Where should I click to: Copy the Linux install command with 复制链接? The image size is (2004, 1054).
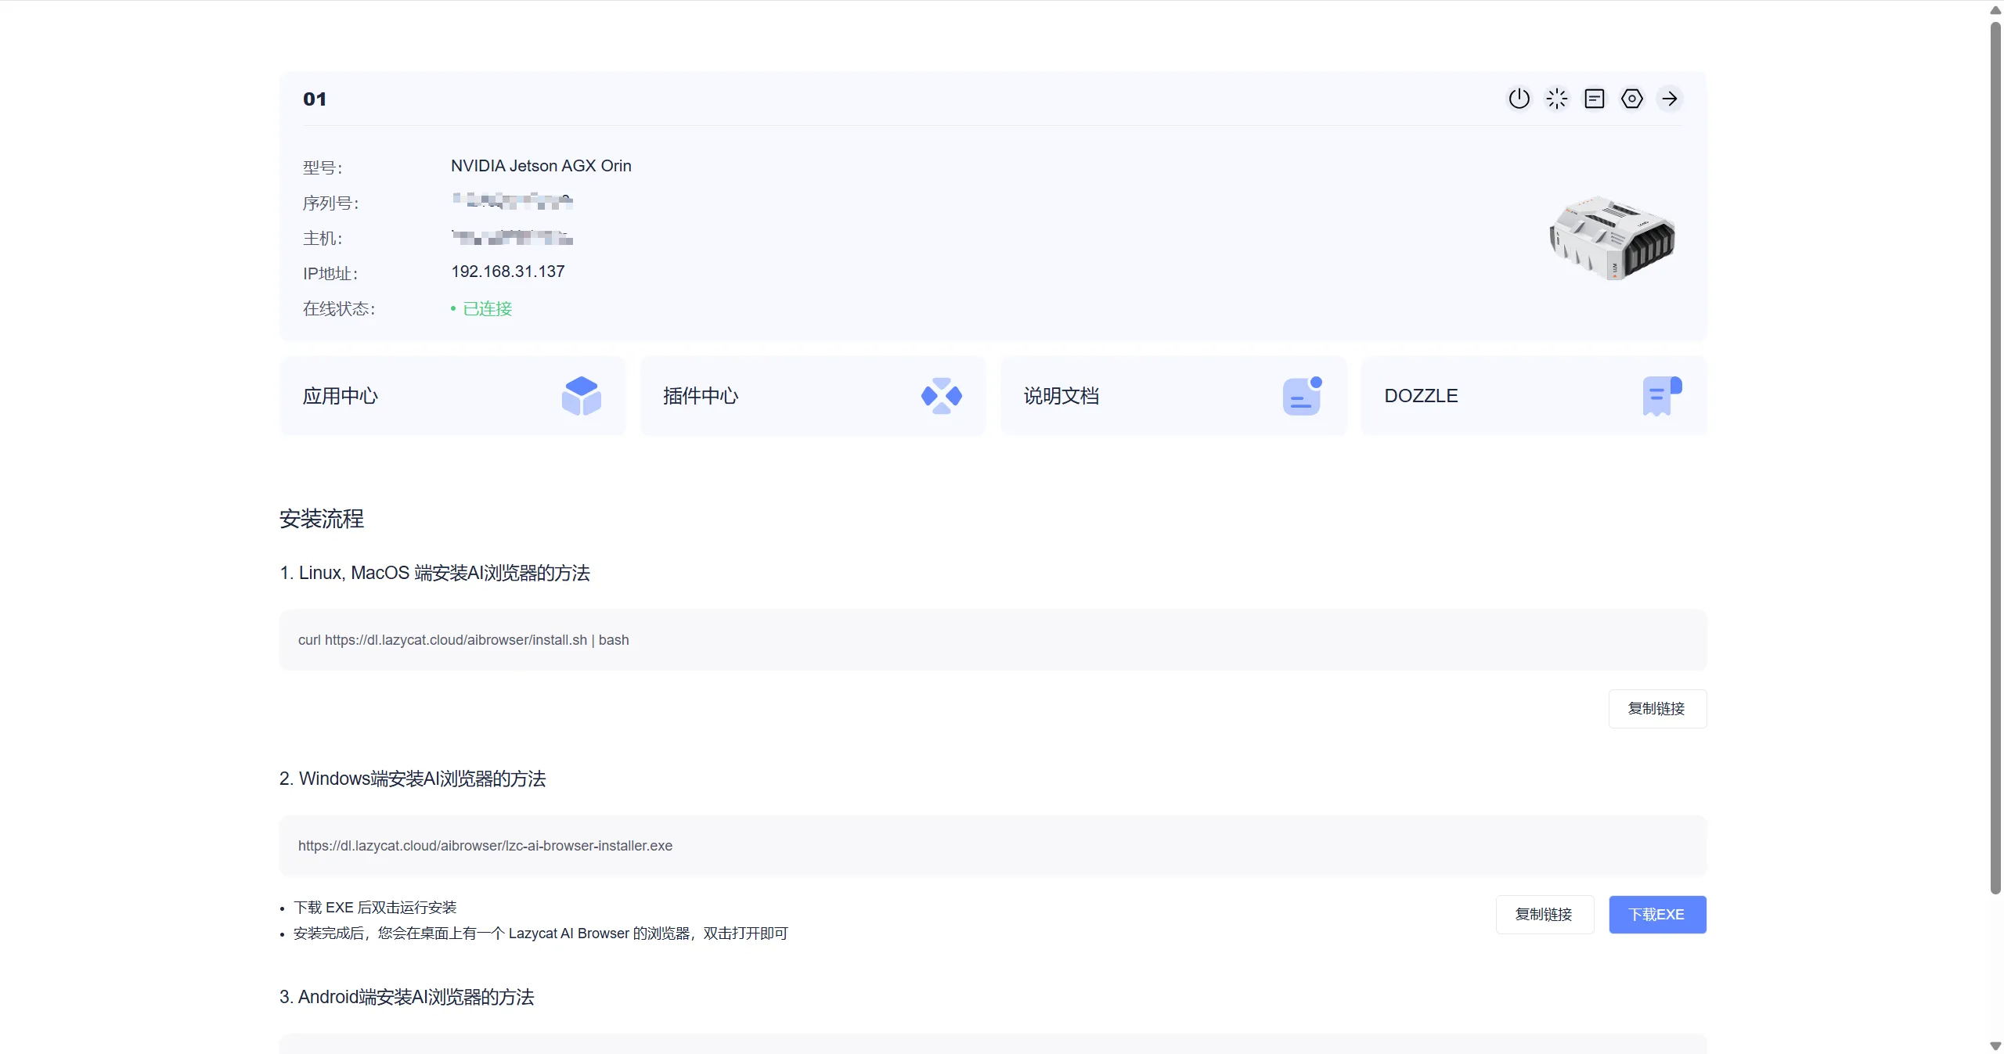[1657, 709]
